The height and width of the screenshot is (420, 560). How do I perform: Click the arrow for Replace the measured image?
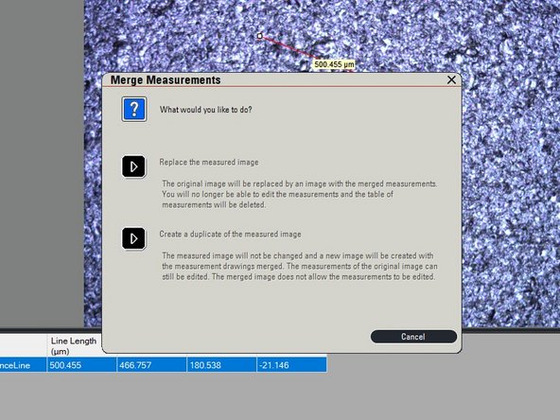pos(133,166)
